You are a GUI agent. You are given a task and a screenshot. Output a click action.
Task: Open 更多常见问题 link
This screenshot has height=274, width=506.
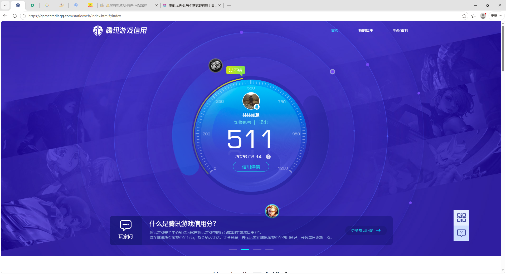click(x=366, y=231)
